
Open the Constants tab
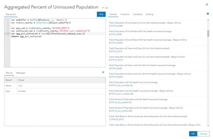(138, 14)
